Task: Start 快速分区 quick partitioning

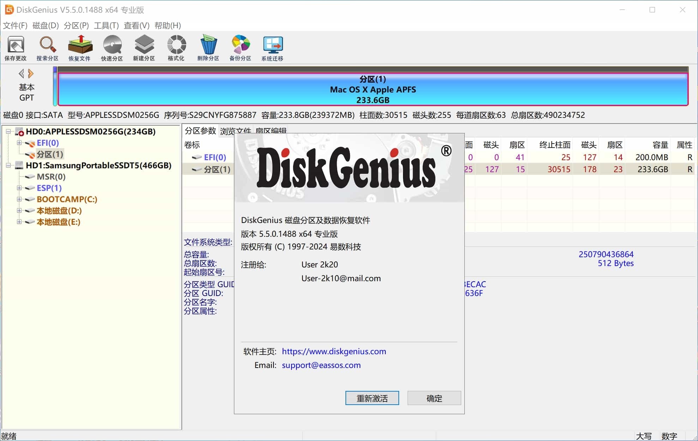Action: (112, 48)
